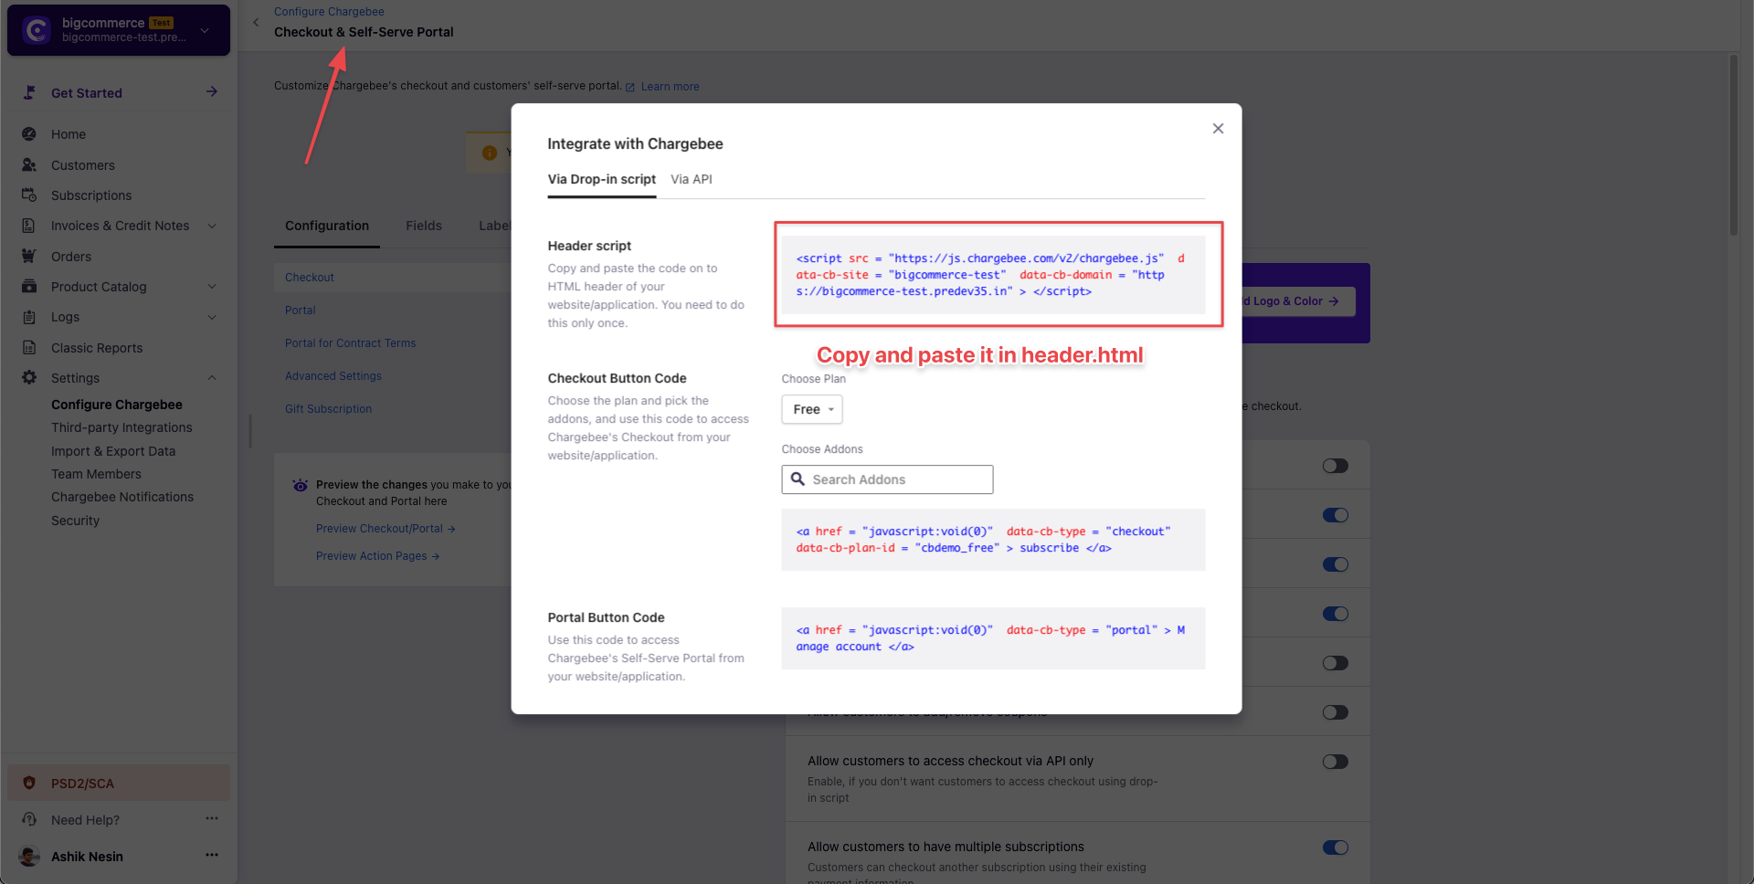
Task: Click the PSD2/SCA shield icon
Action: coord(29,784)
